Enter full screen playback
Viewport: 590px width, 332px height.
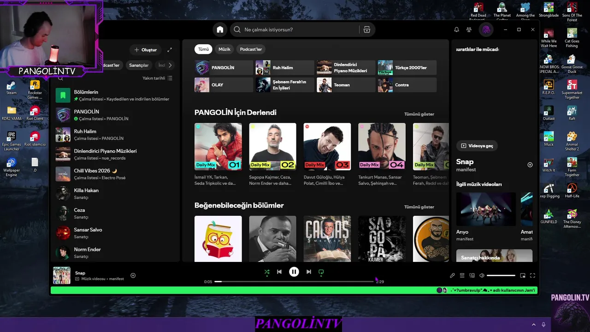click(532, 275)
